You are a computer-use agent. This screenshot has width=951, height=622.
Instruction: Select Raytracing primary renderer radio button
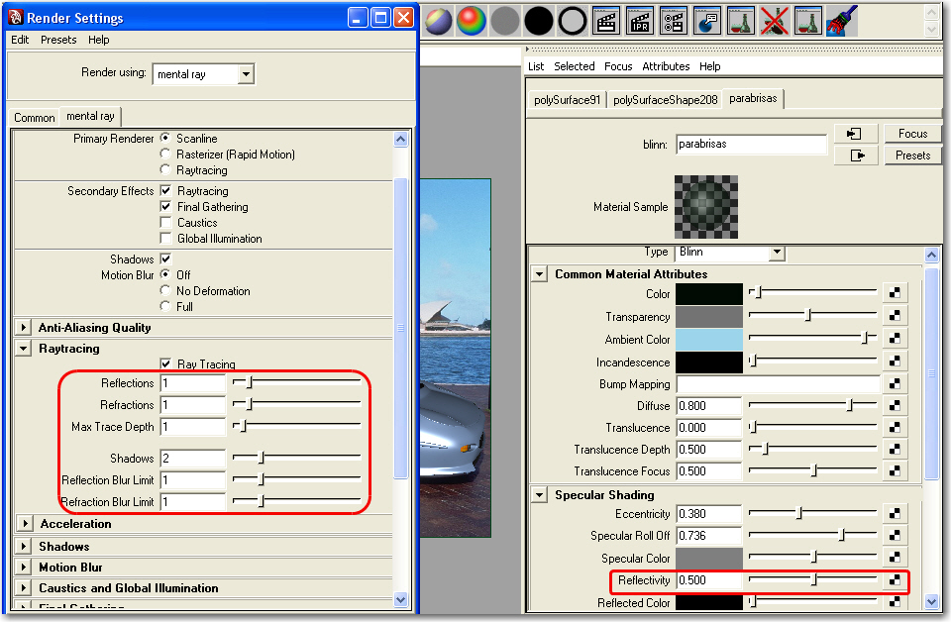(165, 169)
